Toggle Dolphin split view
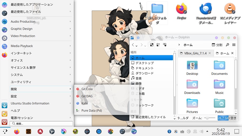 click(x=217, y=45)
